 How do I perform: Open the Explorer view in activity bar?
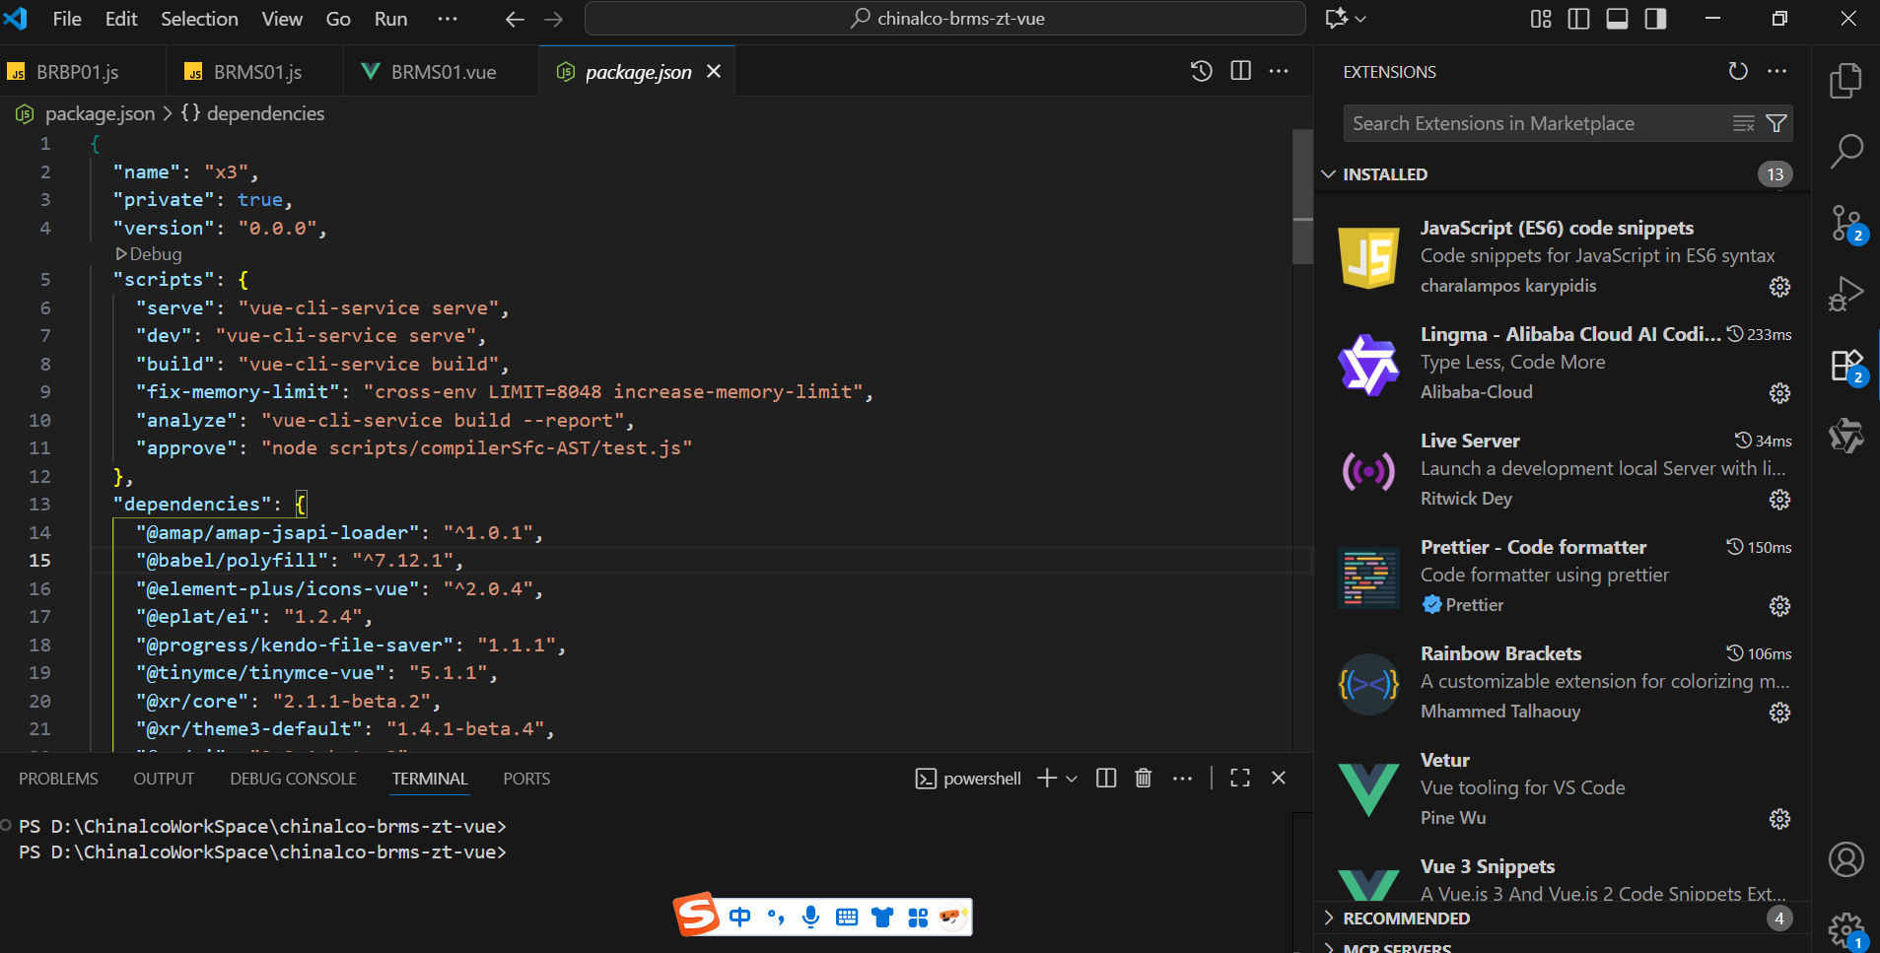click(x=1845, y=81)
